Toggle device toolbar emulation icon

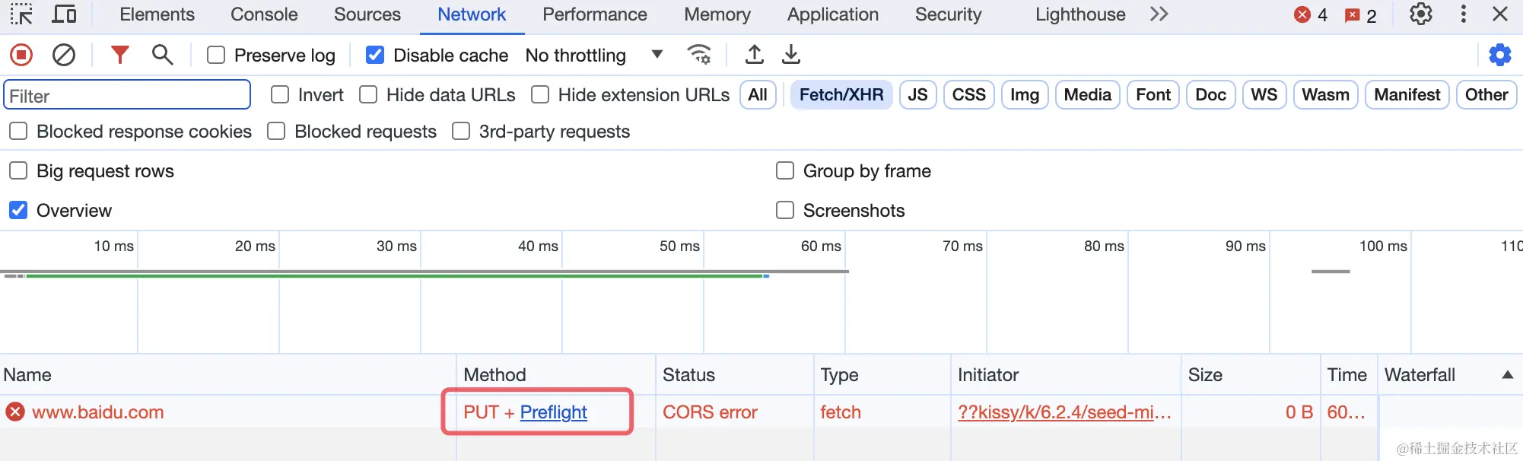click(64, 14)
